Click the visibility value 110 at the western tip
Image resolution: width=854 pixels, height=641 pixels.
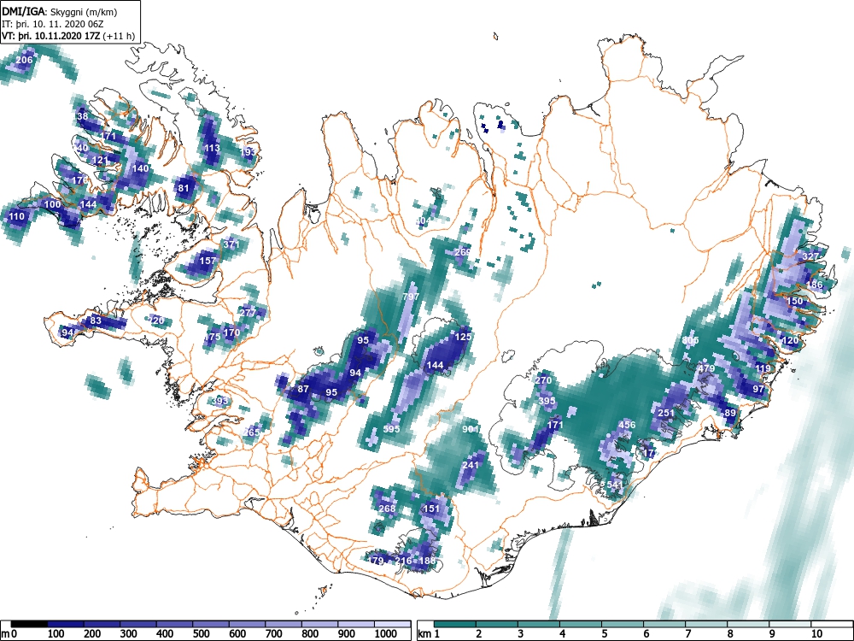16,216
